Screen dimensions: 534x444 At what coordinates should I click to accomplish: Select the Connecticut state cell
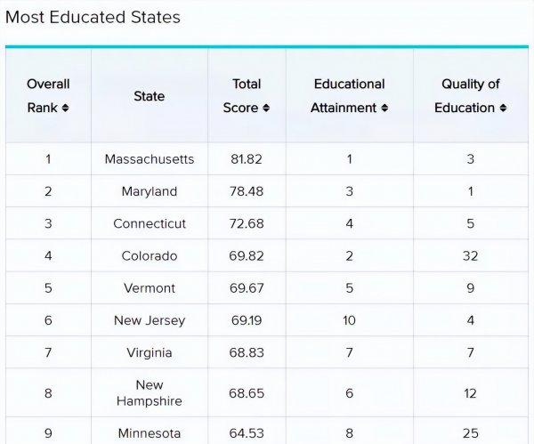[x=149, y=223]
